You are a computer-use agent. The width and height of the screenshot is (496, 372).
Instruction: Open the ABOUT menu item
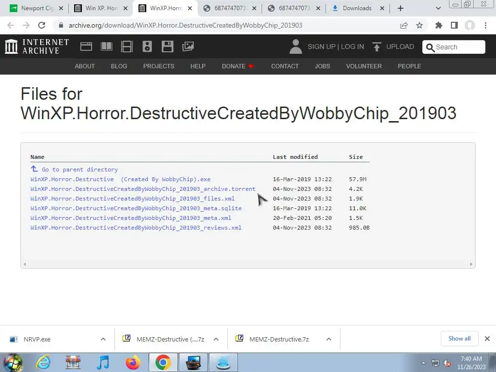pyautogui.click(x=85, y=66)
